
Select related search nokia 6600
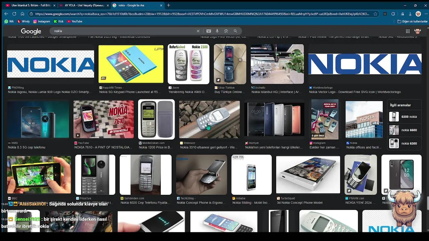[404, 130]
